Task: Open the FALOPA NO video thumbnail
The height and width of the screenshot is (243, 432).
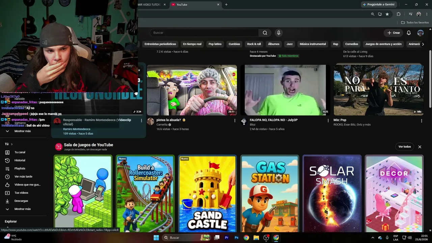Action: coord(285,90)
